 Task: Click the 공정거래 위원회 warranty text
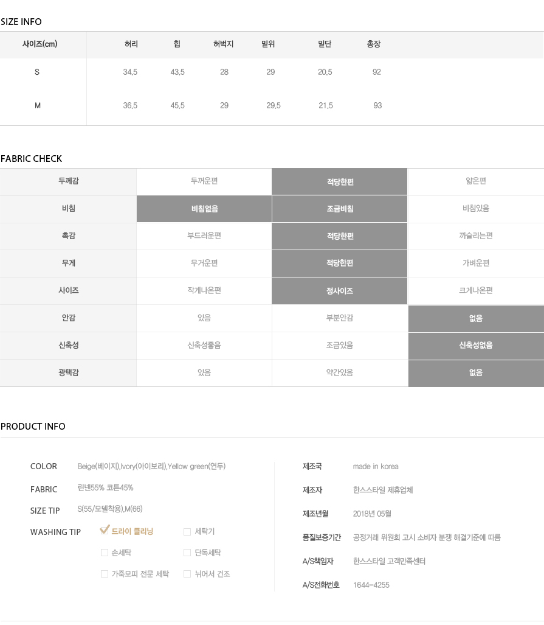tap(427, 538)
